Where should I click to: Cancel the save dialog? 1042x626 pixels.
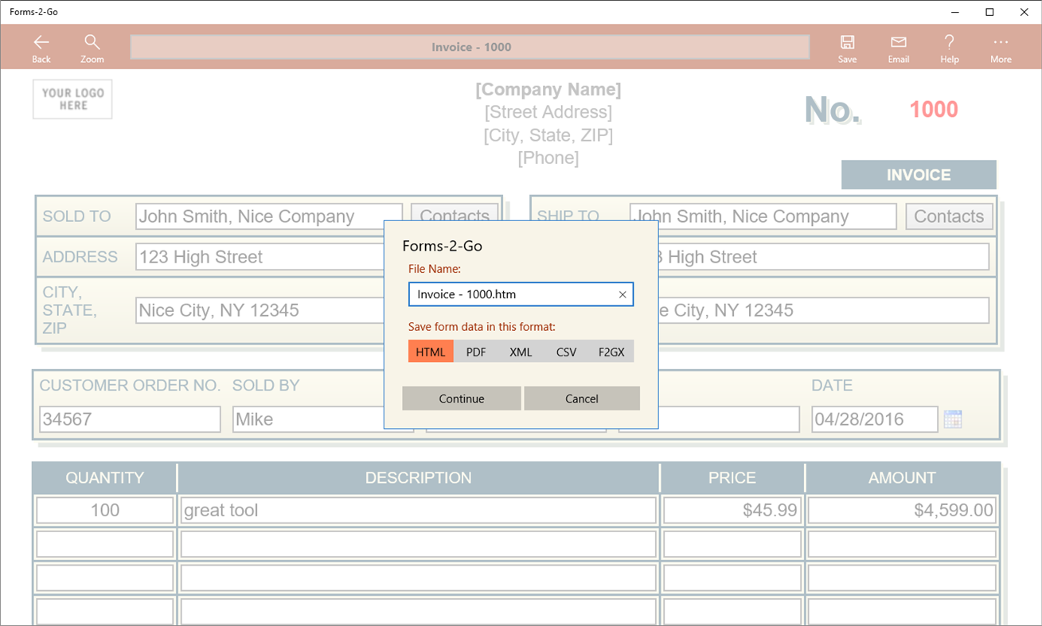(x=582, y=399)
